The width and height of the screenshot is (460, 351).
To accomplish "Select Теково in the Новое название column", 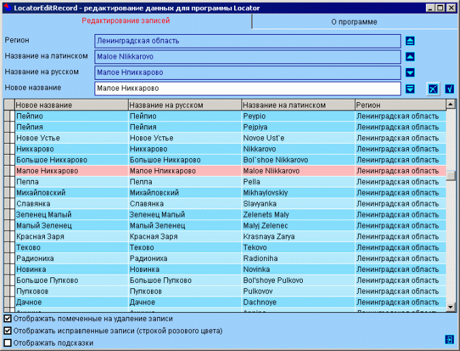I will point(71,247).
